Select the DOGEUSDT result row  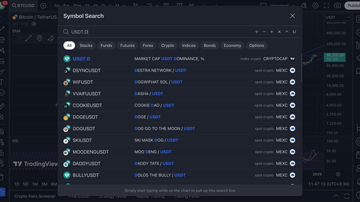(180, 117)
